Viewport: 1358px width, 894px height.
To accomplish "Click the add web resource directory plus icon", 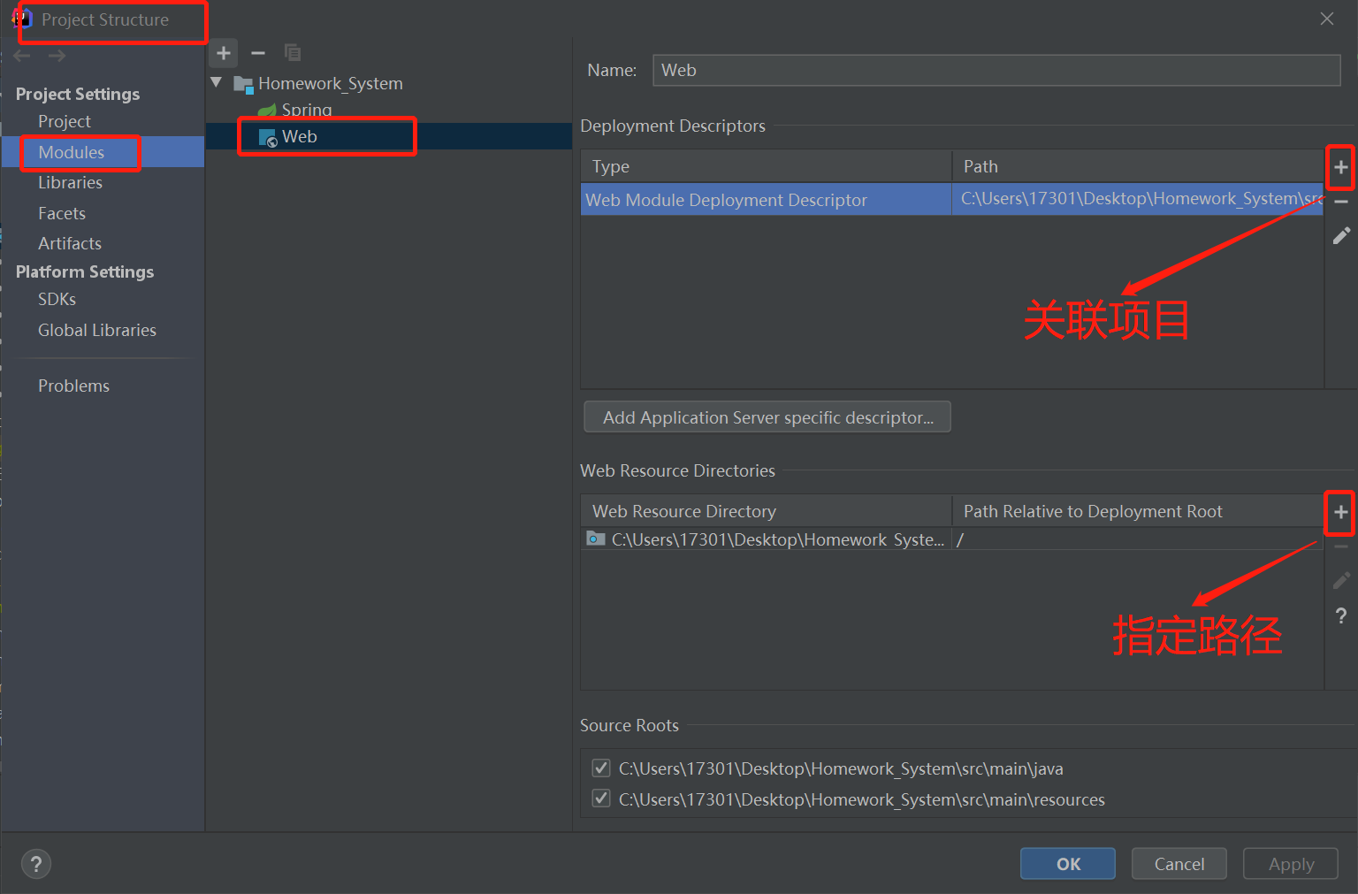I will (x=1340, y=512).
